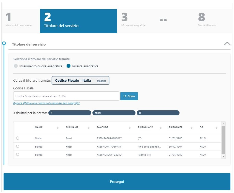
Task: Choose Bianca Rossi from Padova row
Action: tap(18, 155)
